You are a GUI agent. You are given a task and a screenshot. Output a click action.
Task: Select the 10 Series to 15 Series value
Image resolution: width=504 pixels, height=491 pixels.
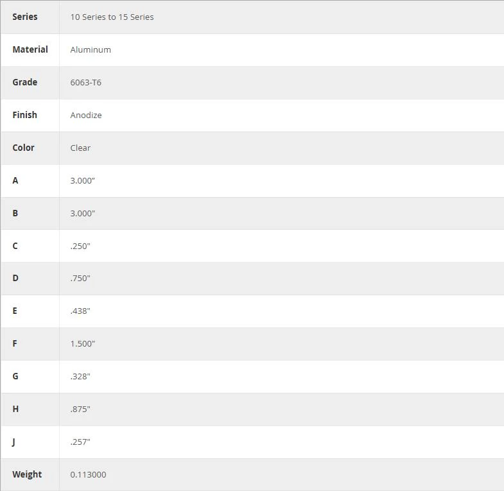point(112,17)
